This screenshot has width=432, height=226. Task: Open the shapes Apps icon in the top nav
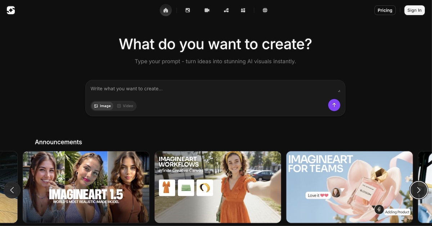coord(243,10)
